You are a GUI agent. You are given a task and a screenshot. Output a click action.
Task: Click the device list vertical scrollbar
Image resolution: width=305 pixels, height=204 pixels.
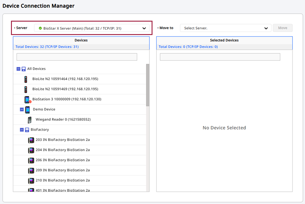pos(148,85)
